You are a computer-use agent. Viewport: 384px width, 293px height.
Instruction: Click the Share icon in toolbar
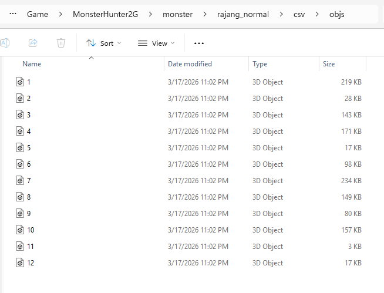pos(33,43)
